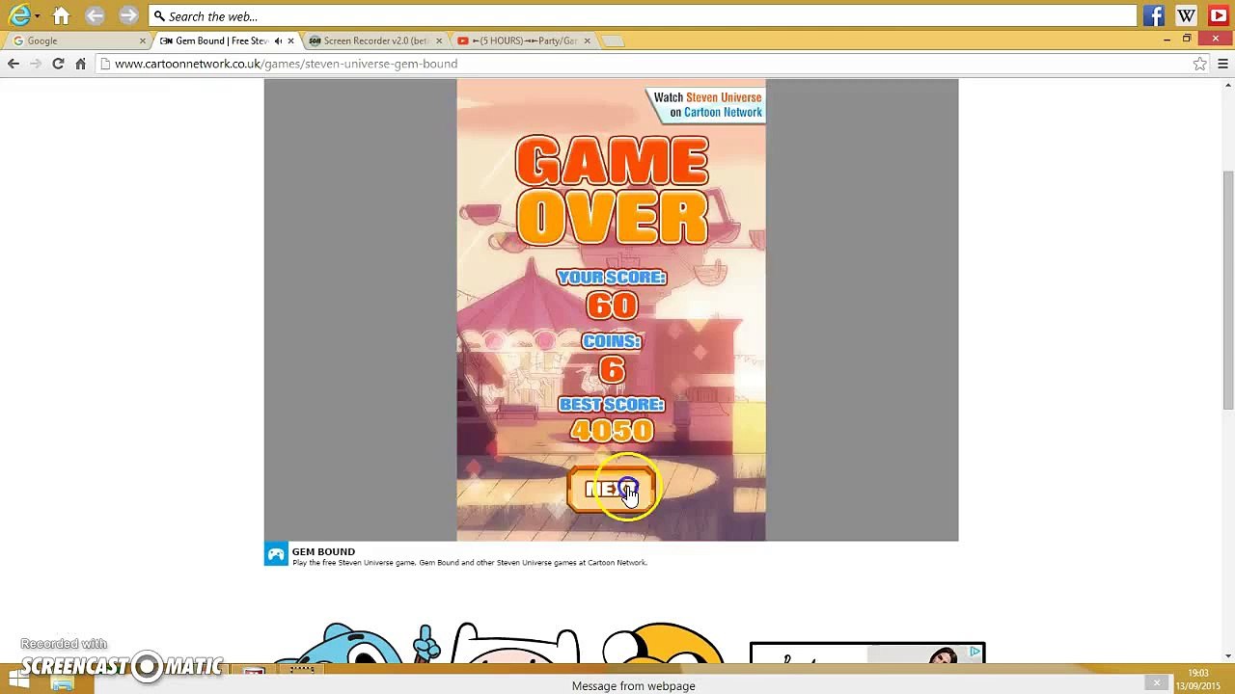
Task: Click the grey forward arrow in toolbar strip
Action: point(128,15)
